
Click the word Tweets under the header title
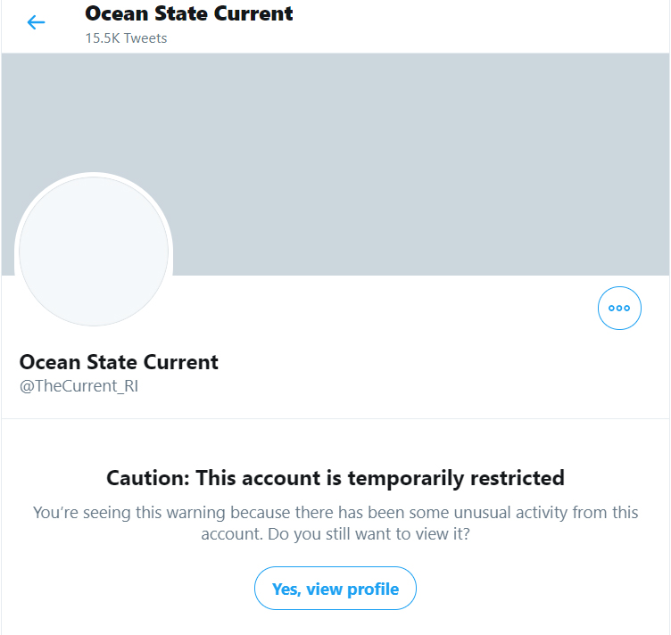coord(145,38)
